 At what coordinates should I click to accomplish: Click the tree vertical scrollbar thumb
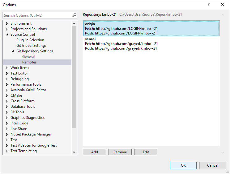coord(74,77)
